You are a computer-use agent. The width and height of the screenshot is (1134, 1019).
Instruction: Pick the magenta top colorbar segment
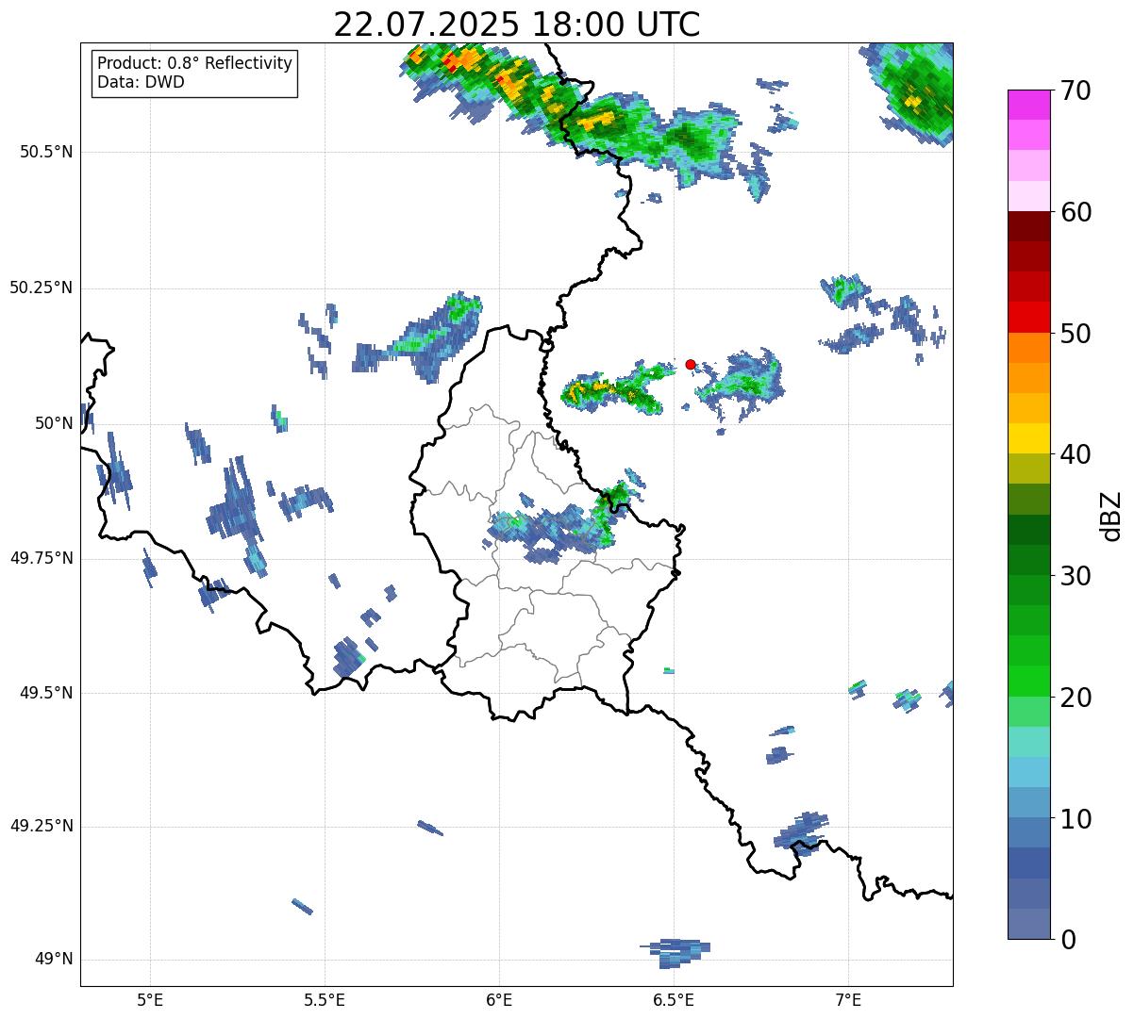[1028, 105]
